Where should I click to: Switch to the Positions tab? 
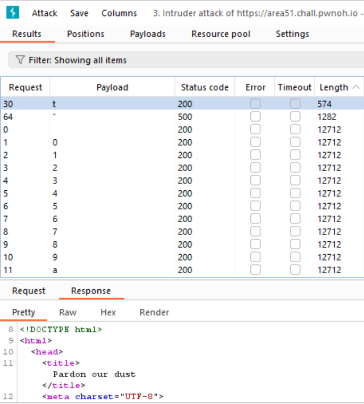(86, 34)
